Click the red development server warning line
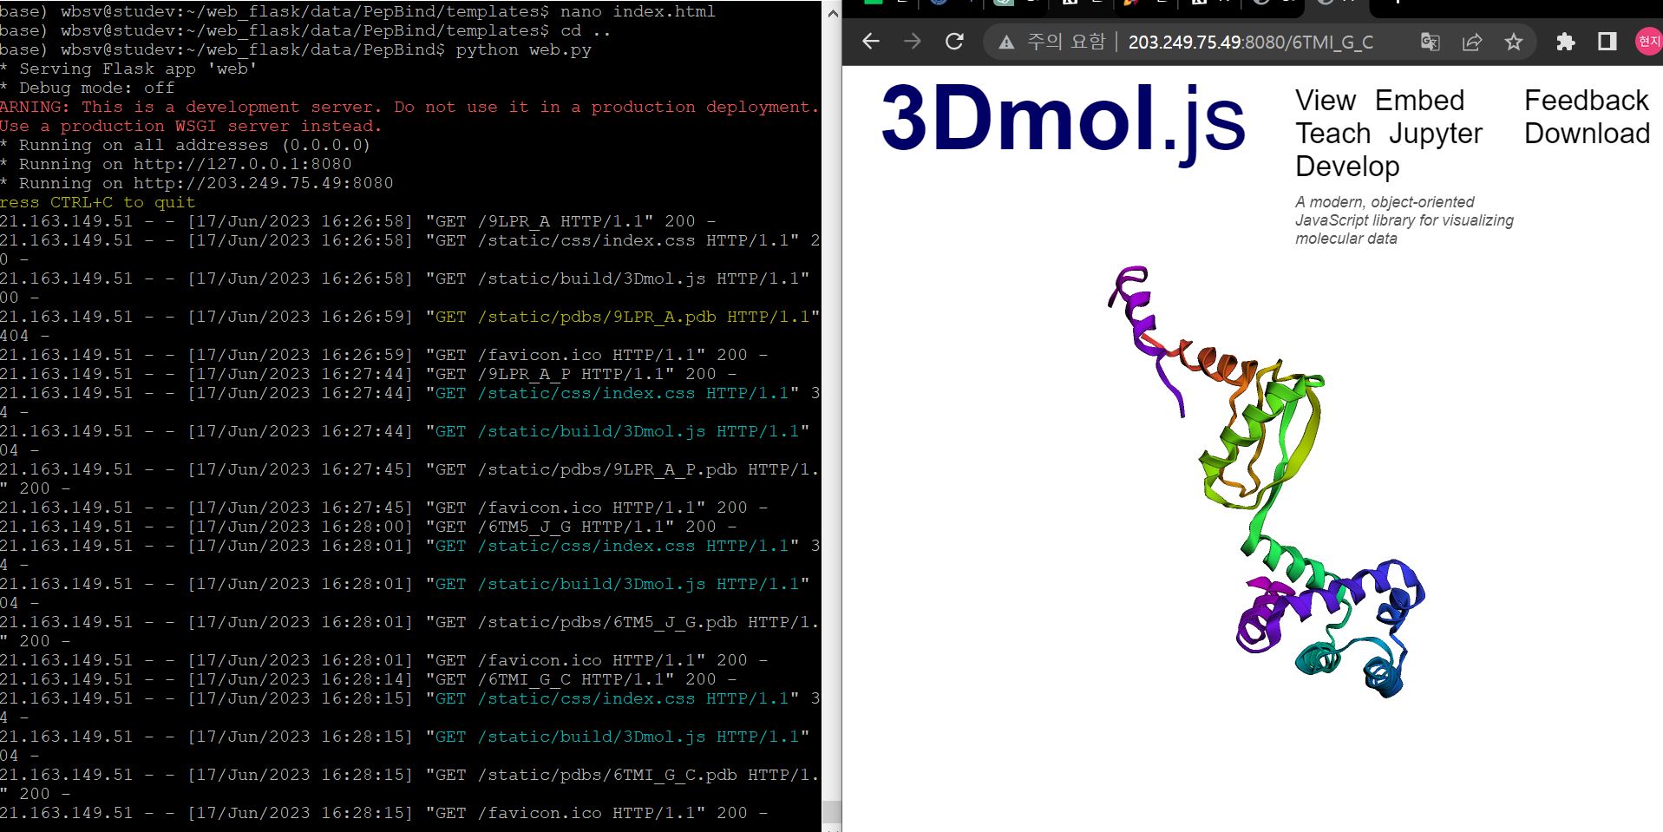1663x832 pixels. [409, 107]
